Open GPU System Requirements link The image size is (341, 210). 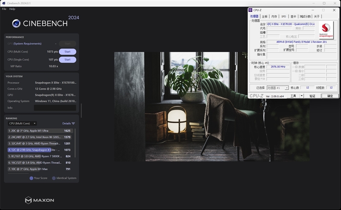(27, 44)
